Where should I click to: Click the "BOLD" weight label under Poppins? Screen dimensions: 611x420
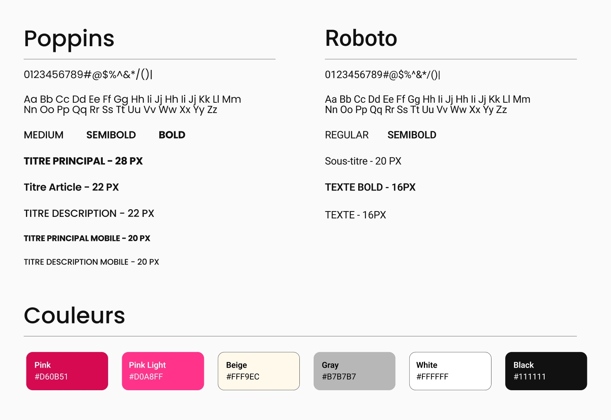tap(172, 135)
